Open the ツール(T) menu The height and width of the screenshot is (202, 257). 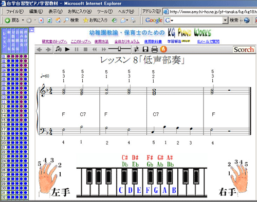[105, 12]
